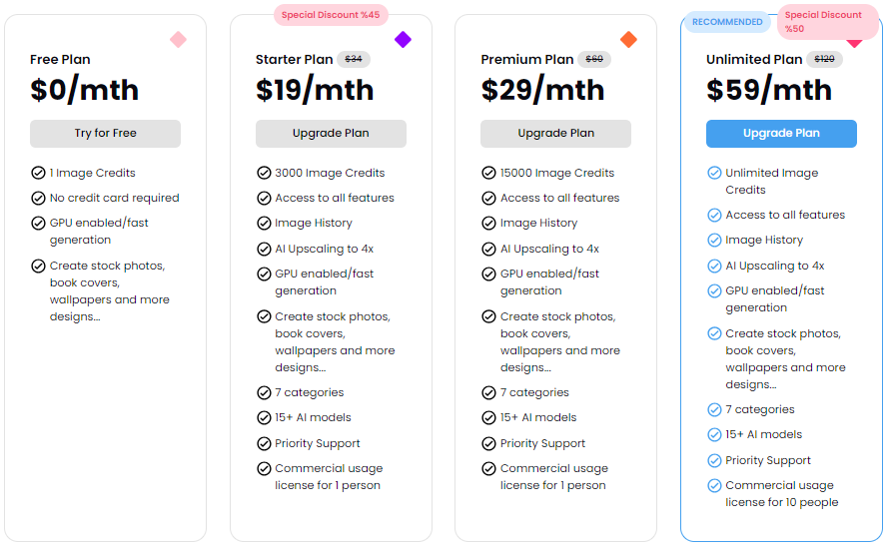Click the crossed-out $120 price tag
The width and height of the screenshot is (896, 556).
pyautogui.click(x=824, y=60)
